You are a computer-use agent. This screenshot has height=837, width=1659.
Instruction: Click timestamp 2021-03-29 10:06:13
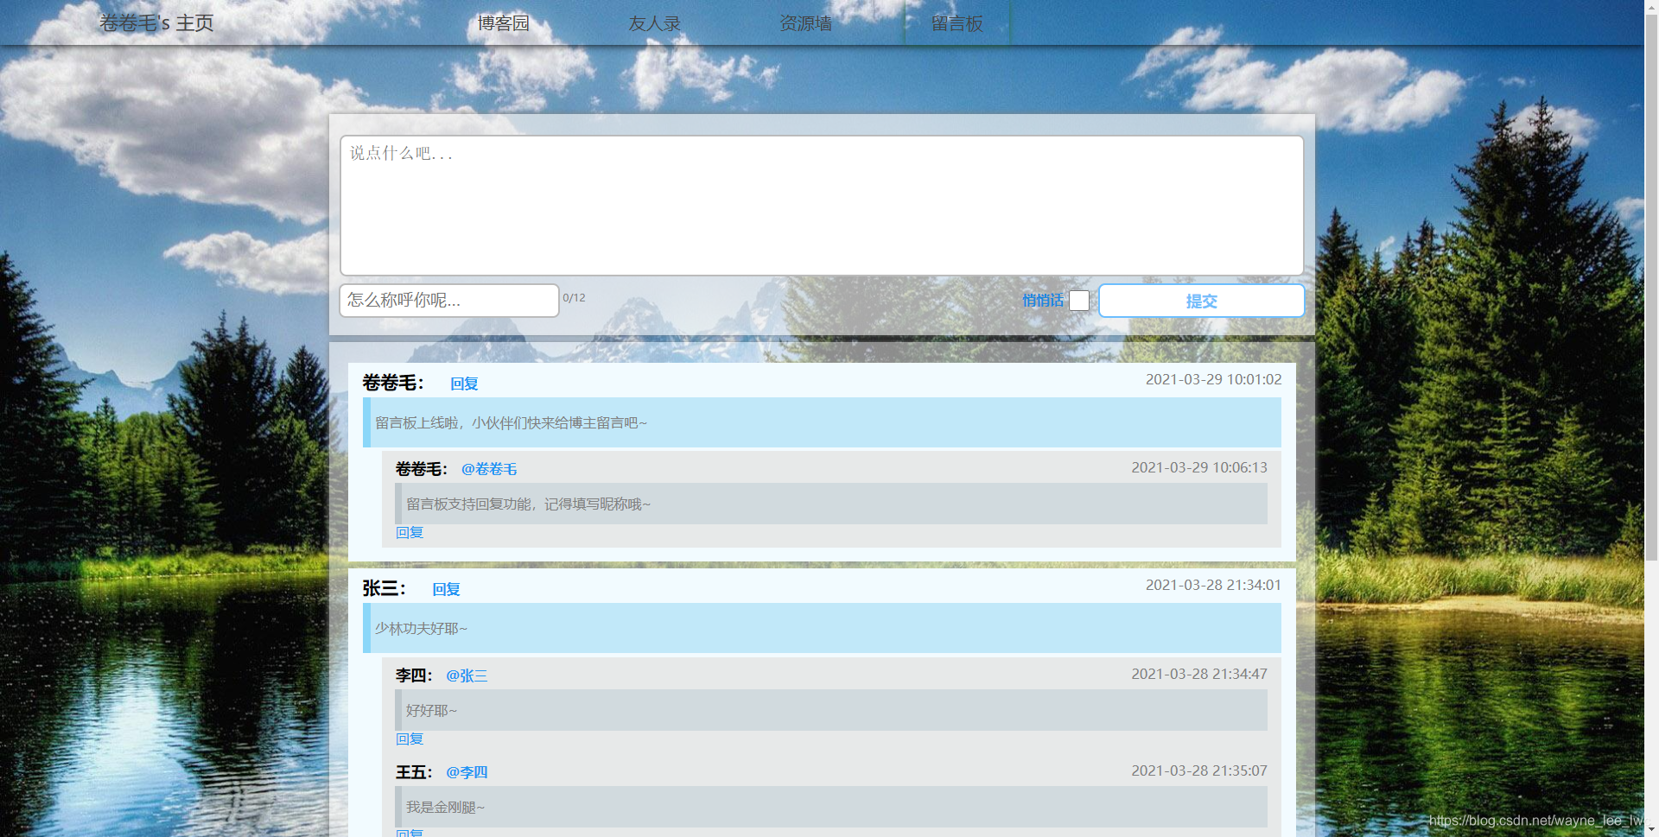pos(1199,467)
